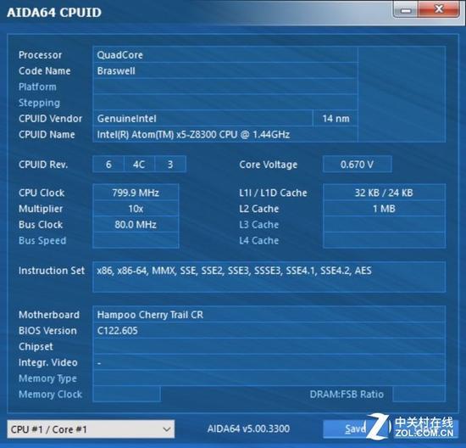
Task: Click the Motherboard label
Action: (49, 315)
